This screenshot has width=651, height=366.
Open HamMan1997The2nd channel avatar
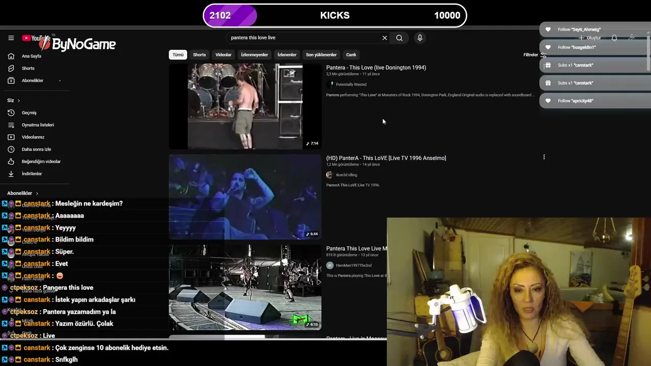click(330, 265)
